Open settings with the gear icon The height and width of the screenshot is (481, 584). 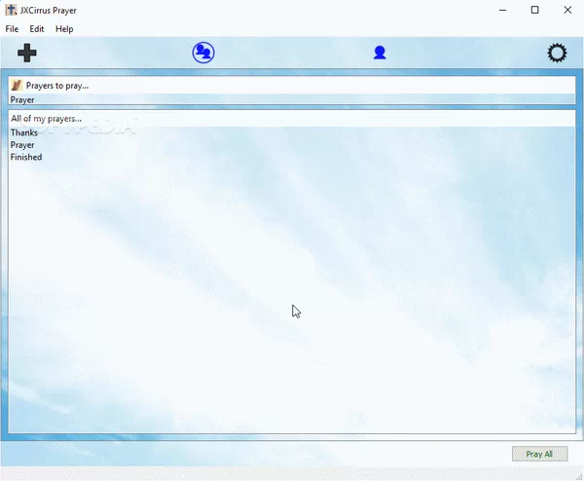pos(557,53)
